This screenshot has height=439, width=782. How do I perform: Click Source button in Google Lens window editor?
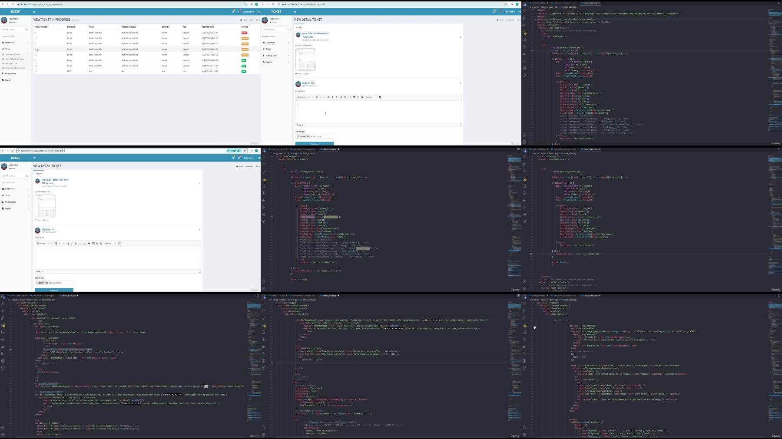click(x=41, y=244)
